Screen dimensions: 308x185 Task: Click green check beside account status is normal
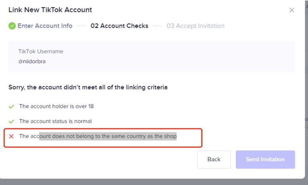12,122
